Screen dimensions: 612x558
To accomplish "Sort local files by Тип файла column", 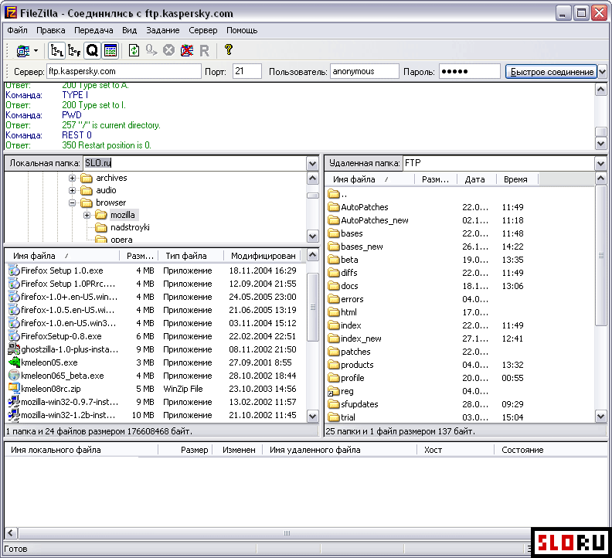I will coord(191,256).
